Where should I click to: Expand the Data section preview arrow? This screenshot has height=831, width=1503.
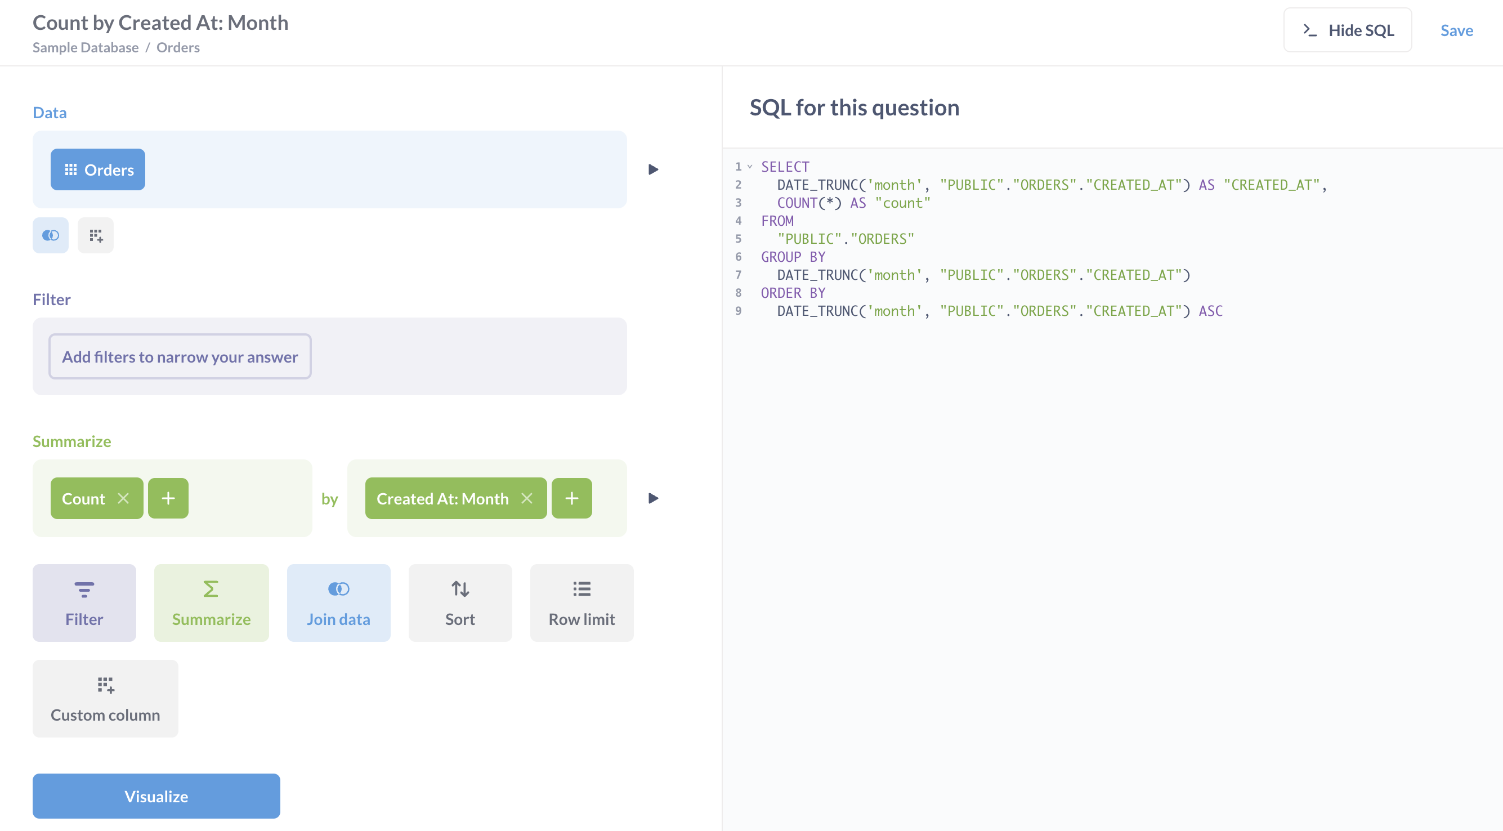click(x=653, y=169)
